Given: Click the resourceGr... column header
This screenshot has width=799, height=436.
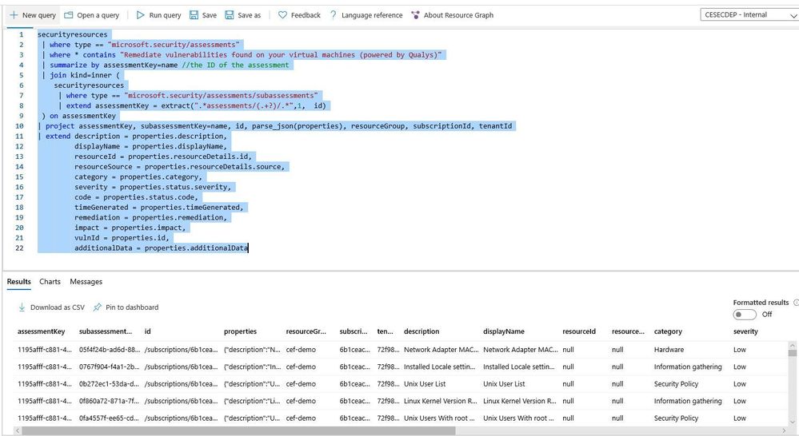Looking at the screenshot, I should pyautogui.click(x=306, y=331).
